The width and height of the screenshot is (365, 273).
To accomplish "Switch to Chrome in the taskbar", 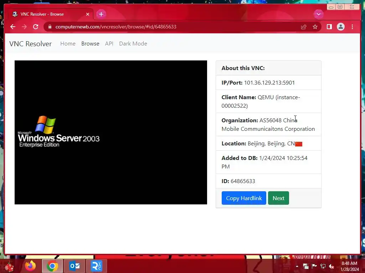I will coord(52,266).
